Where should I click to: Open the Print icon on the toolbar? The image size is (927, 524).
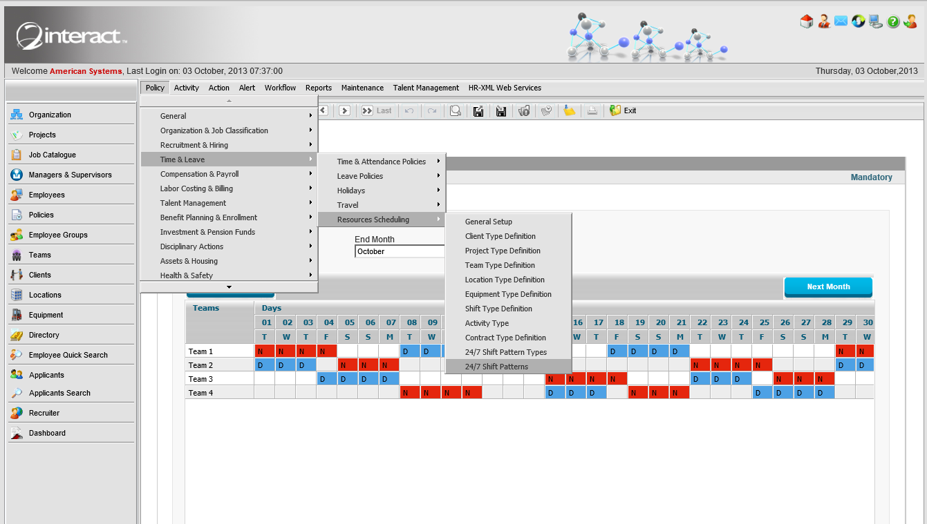click(592, 110)
